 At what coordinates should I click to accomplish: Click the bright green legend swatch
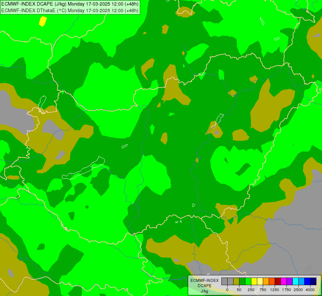[248, 282]
